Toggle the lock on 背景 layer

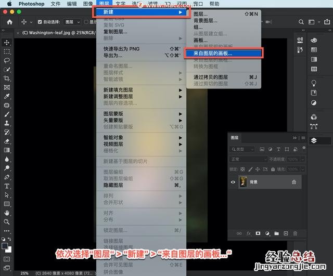pos(294,182)
